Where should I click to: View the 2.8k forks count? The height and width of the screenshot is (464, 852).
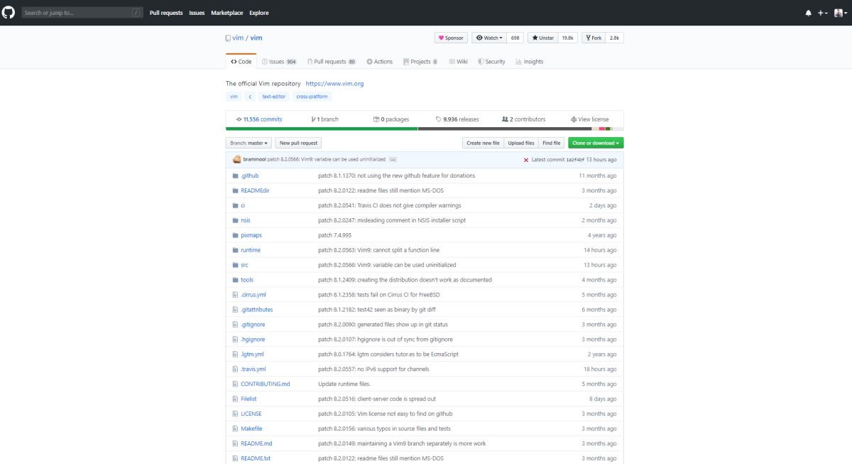click(x=614, y=38)
